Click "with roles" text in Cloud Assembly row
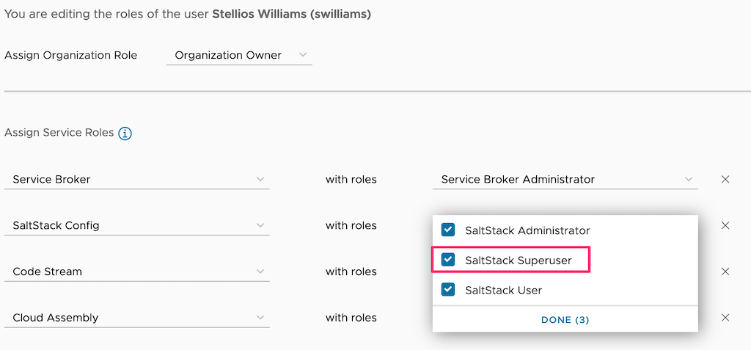Image resolution: width=751 pixels, height=350 pixels. coord(351,318)
